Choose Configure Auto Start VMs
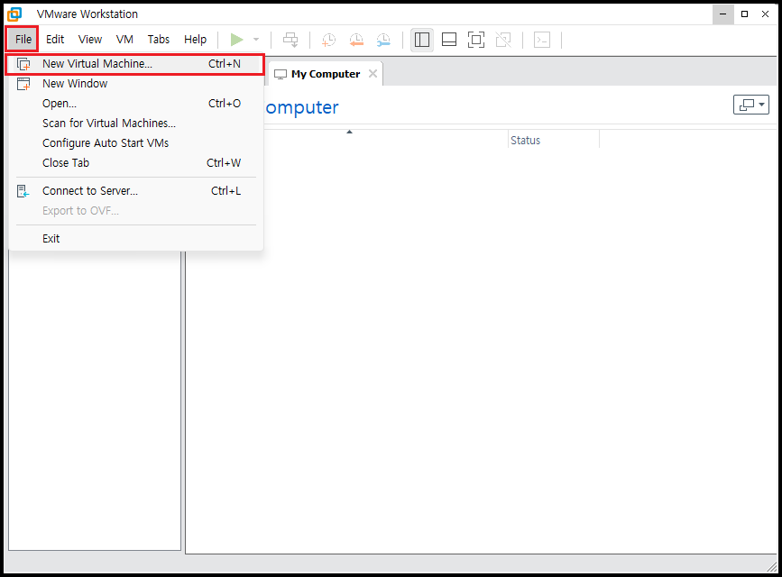The image size is (782, 577). 134,143
